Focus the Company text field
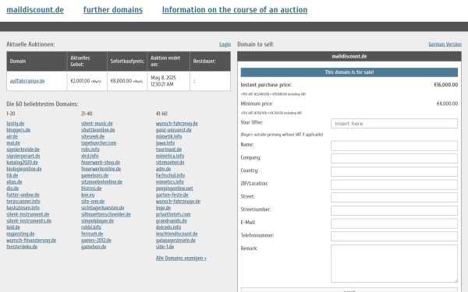This screenshot has width=468, height=292. coord(394,159)
